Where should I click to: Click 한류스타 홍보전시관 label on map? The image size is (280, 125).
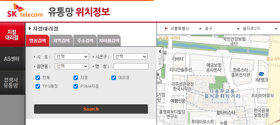point(240,72)
